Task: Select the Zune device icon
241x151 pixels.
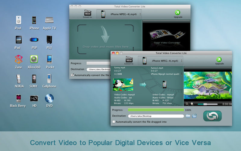Action: (x=19, y=59)
